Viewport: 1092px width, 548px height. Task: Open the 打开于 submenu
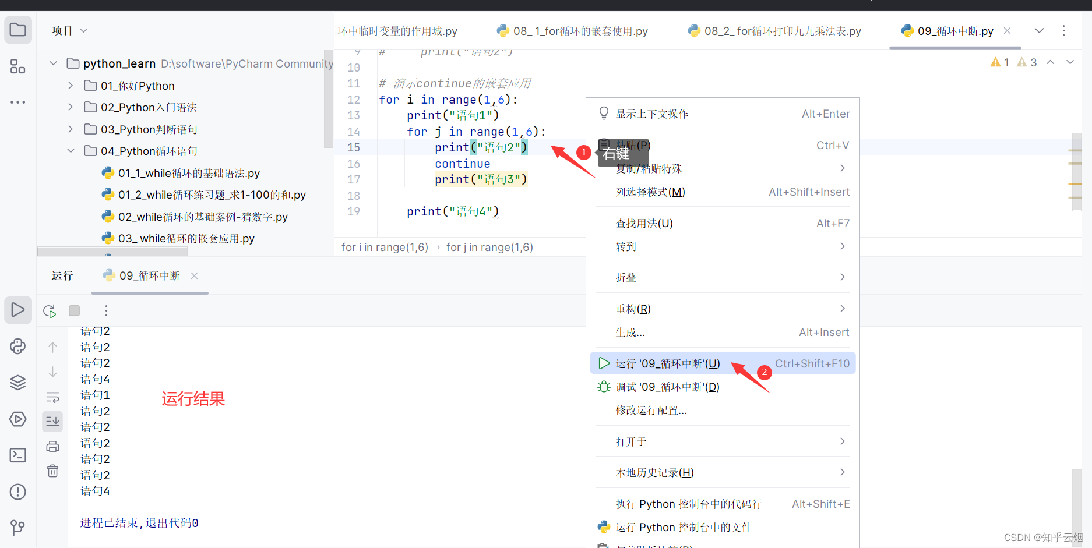click(723, 441)
